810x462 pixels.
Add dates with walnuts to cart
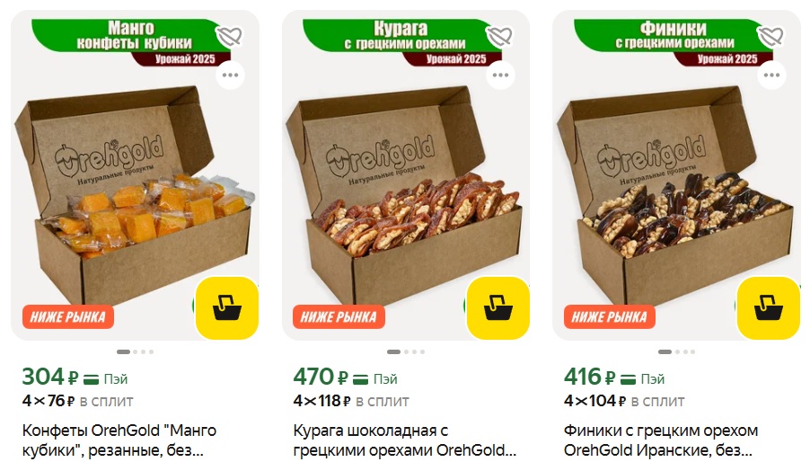(x=768, y=308)
